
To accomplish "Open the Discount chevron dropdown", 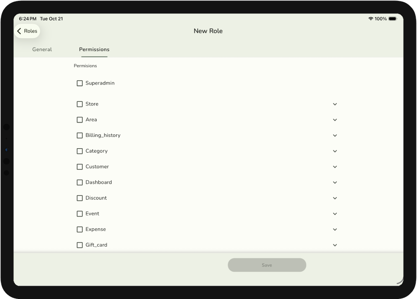I will tap(335, 198).
